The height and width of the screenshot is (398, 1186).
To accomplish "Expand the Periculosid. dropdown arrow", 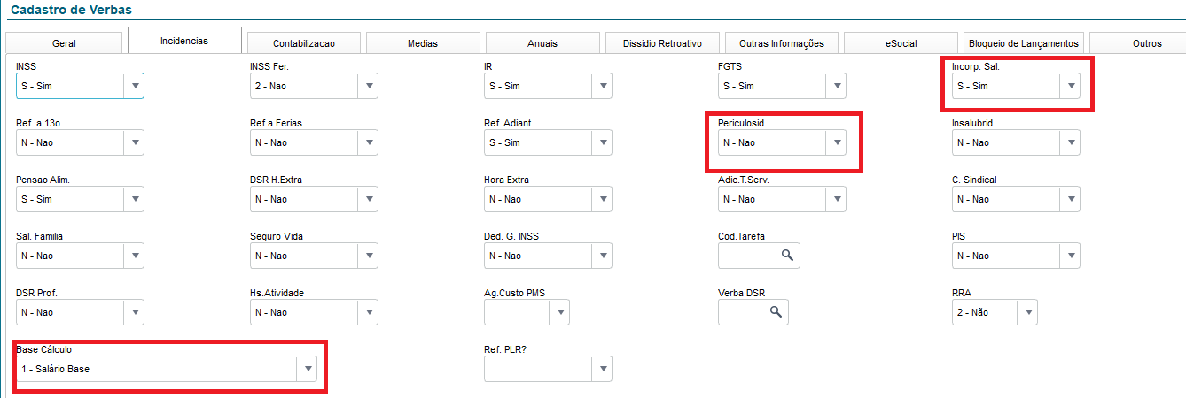I will click(837, 142).
